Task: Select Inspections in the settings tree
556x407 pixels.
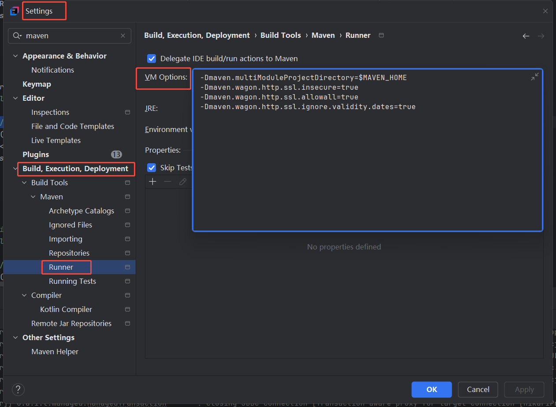Action: [x=50, y=112]
